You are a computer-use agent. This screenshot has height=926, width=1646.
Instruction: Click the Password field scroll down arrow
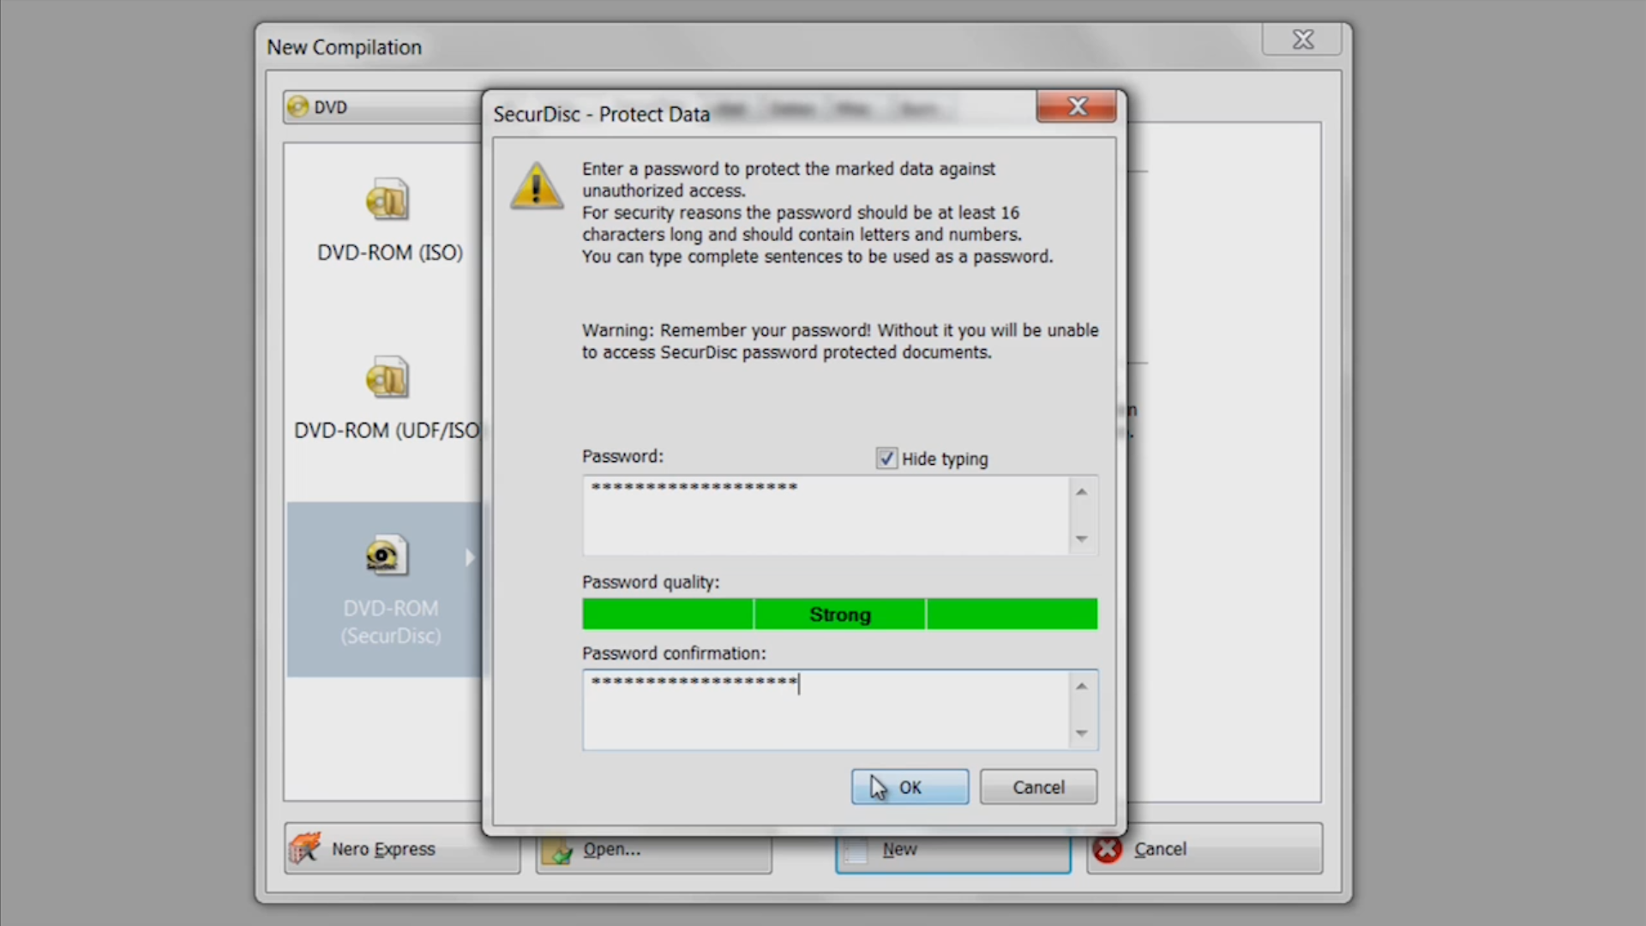pyautogui.click(x=1081, y=538)
